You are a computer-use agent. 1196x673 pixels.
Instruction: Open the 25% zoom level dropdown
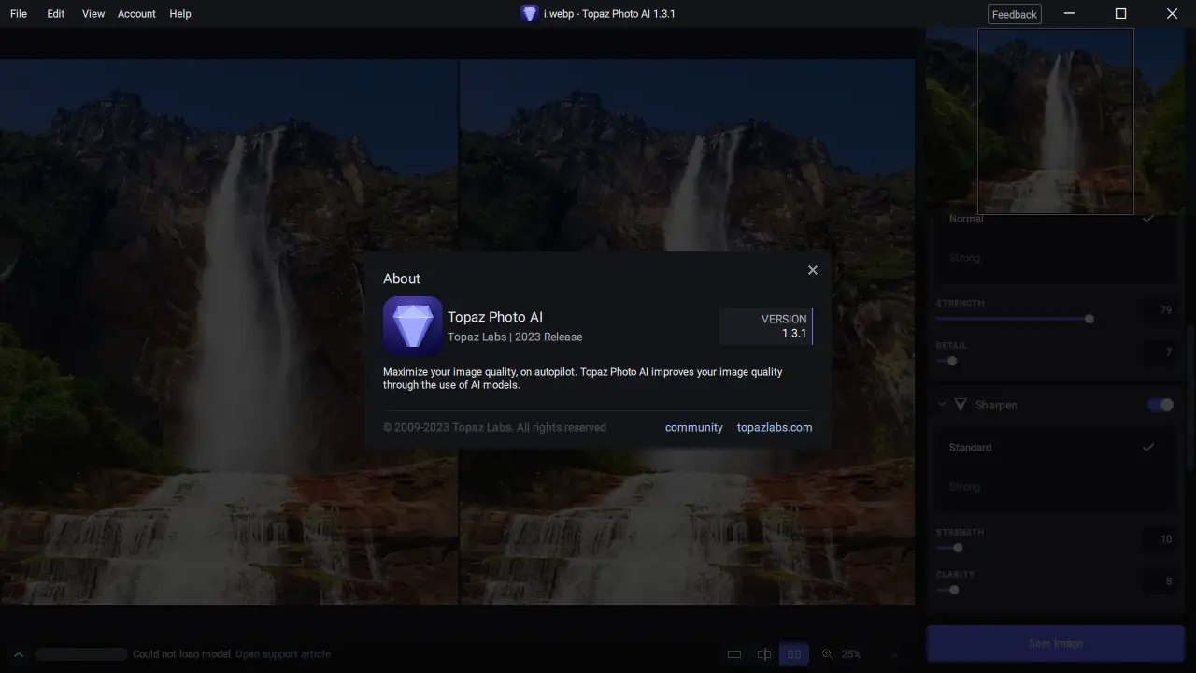pos(869,654)
